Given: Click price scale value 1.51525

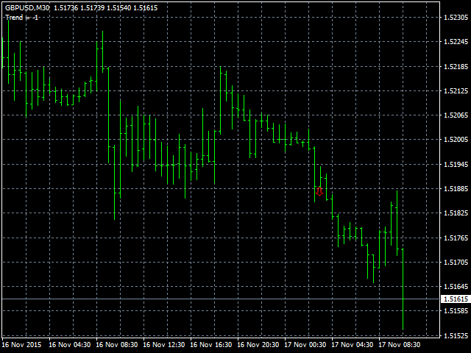Looking at the screenshot, I should 456,335.
